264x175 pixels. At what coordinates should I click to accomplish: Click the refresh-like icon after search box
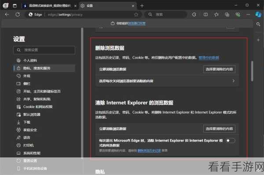pos(194,15)
